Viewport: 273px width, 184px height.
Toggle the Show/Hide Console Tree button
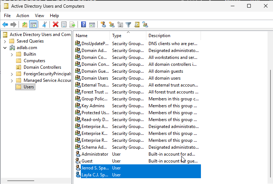33,24
